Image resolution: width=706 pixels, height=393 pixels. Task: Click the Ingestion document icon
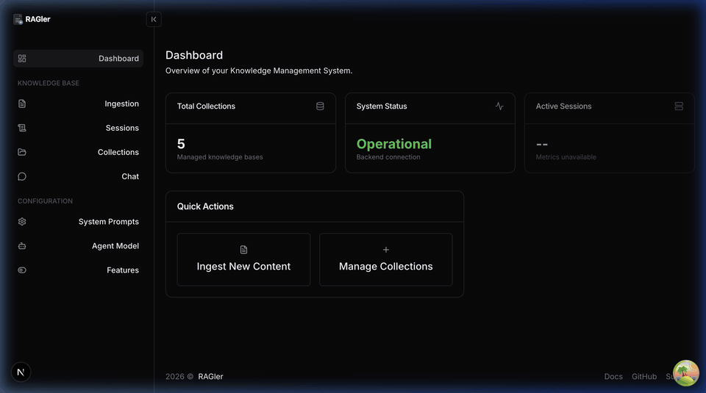[x=22, y=104]
